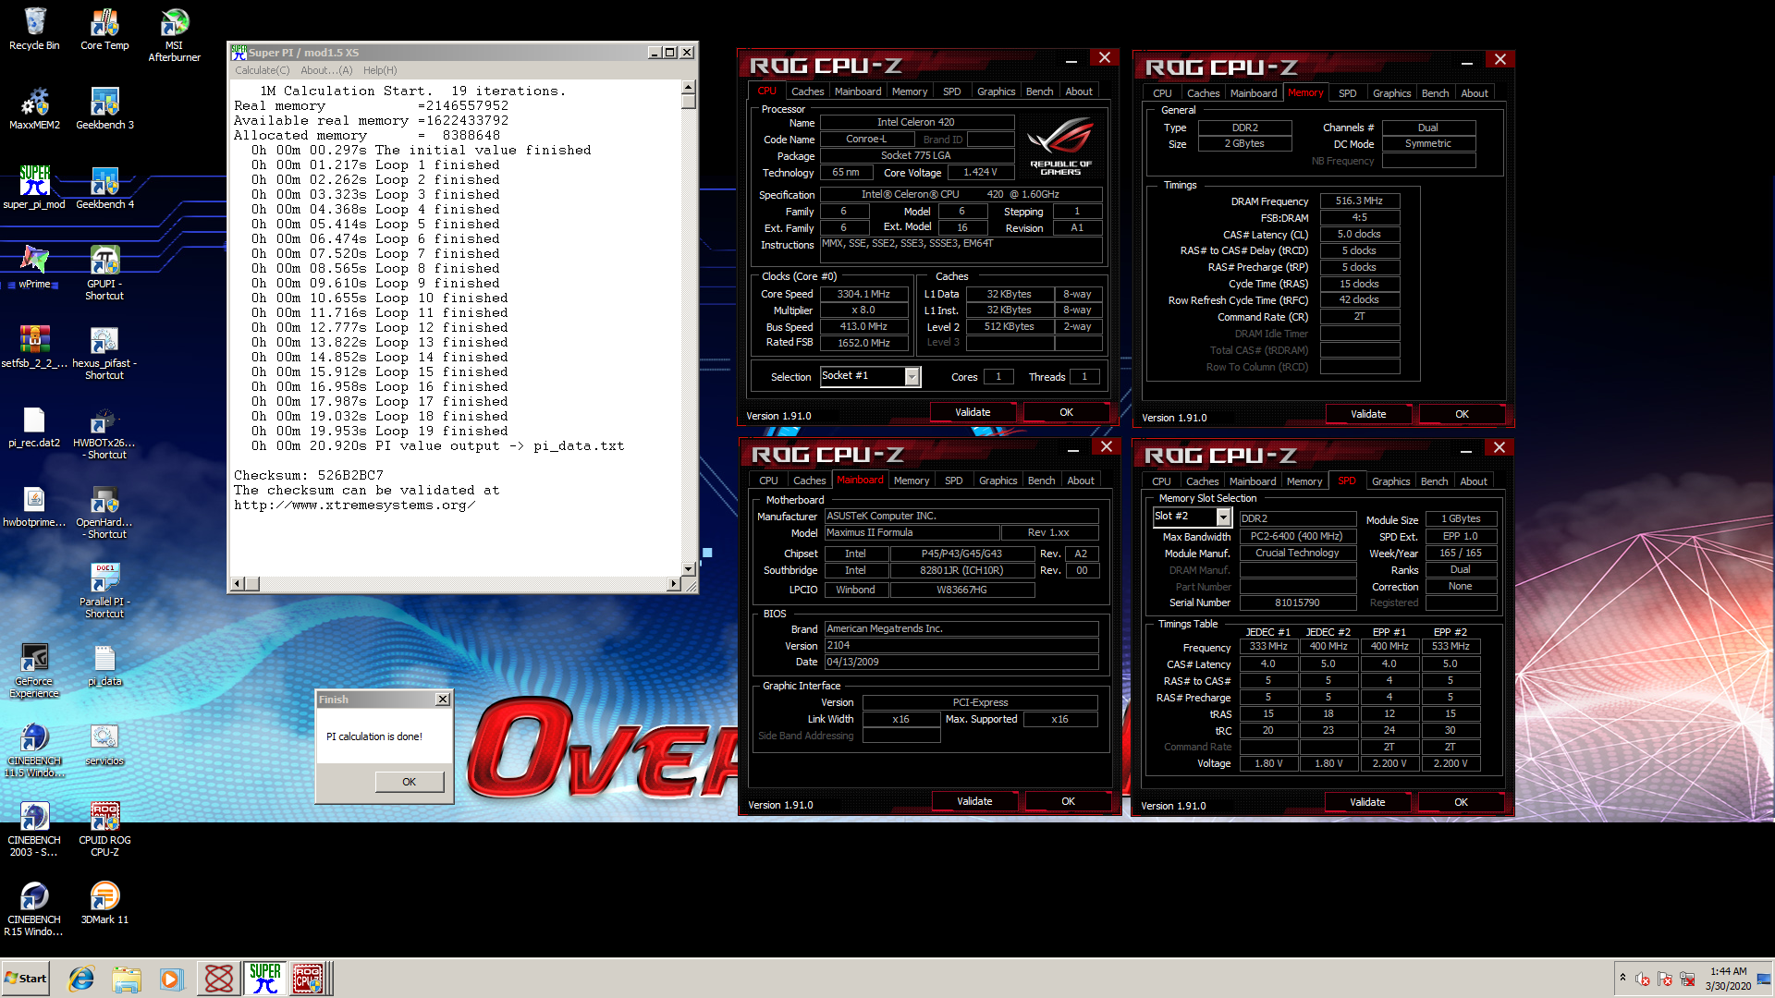The image size is (1775, 998).
Task: Open Windows Media Player taskbar icon
Action: click(x=172, y=979)
